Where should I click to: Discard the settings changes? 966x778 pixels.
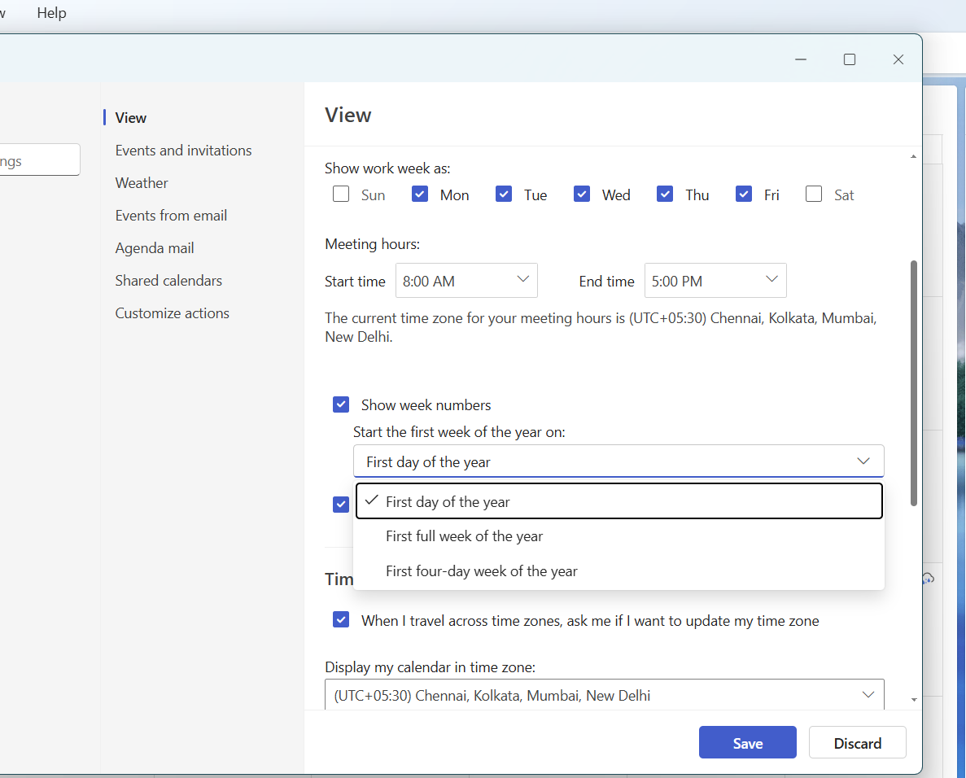858,743
